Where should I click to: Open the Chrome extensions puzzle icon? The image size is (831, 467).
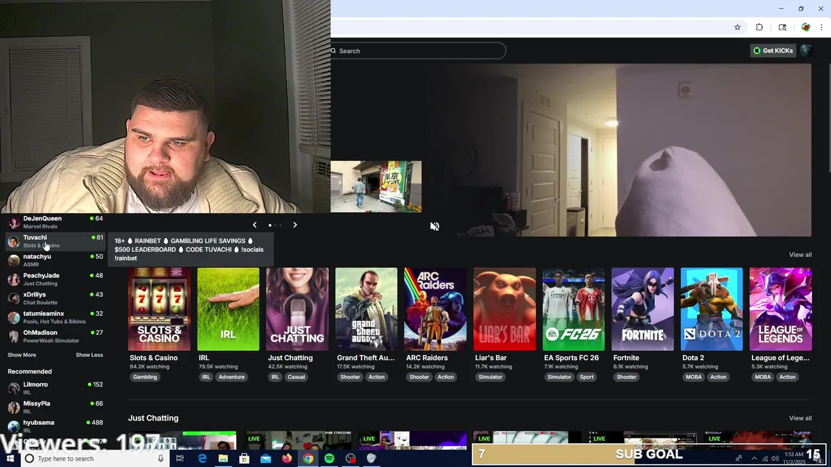pyautogui.click(x=759, y=27)
